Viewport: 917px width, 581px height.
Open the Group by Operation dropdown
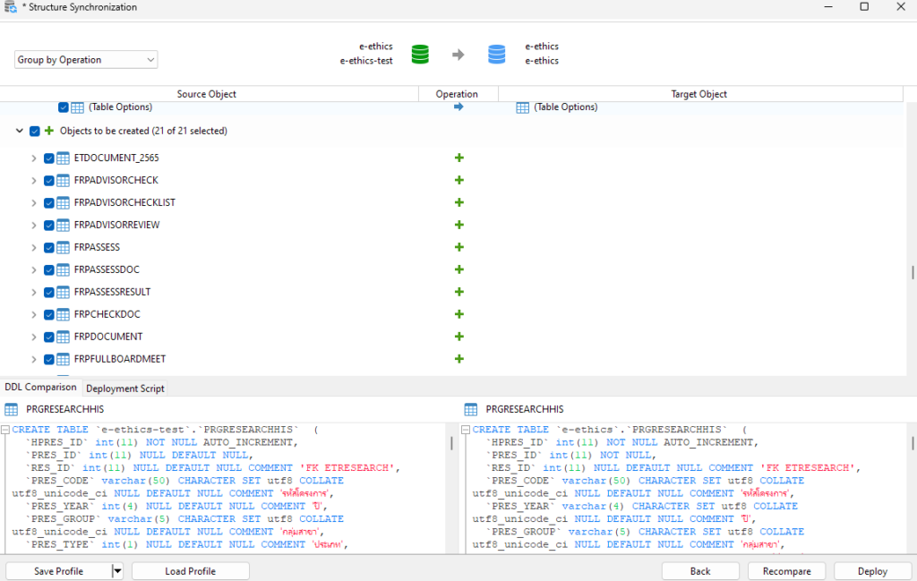coord(86,60)
